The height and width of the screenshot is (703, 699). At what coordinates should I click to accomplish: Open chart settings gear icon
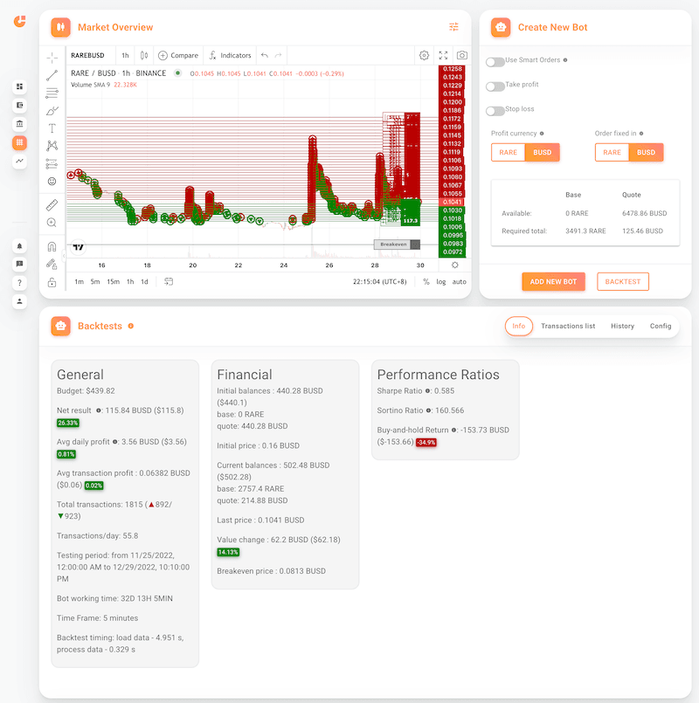[x=424, y=55]
